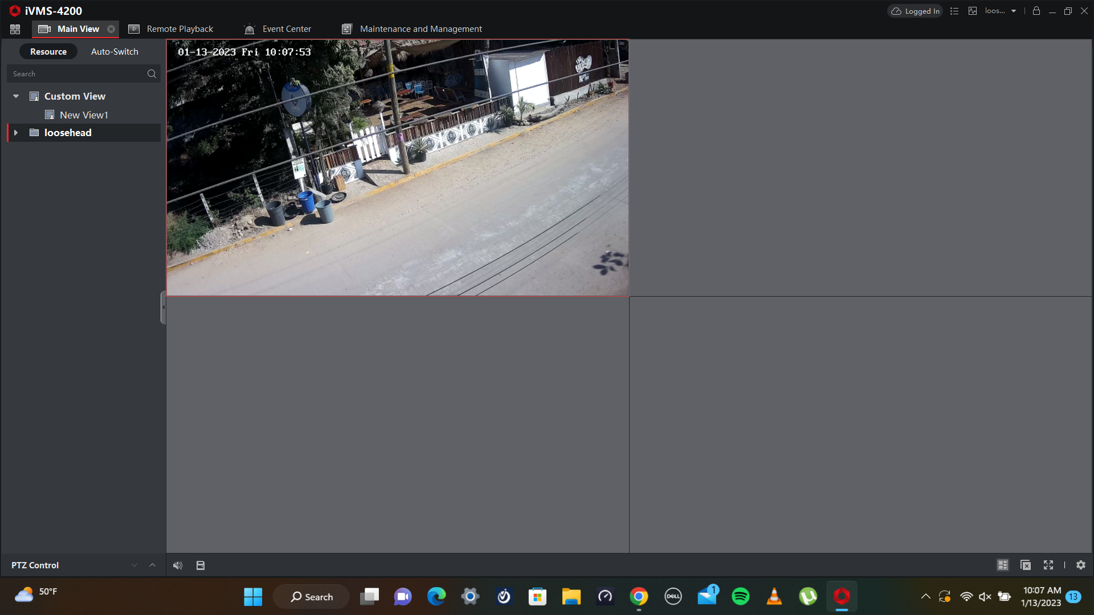Expand the loosehead device group
The image size is (1094, 615).
pyautogui.click(x=16, y=133)
